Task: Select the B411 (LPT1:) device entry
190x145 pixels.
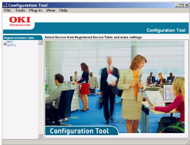Action: coord(11,44)
